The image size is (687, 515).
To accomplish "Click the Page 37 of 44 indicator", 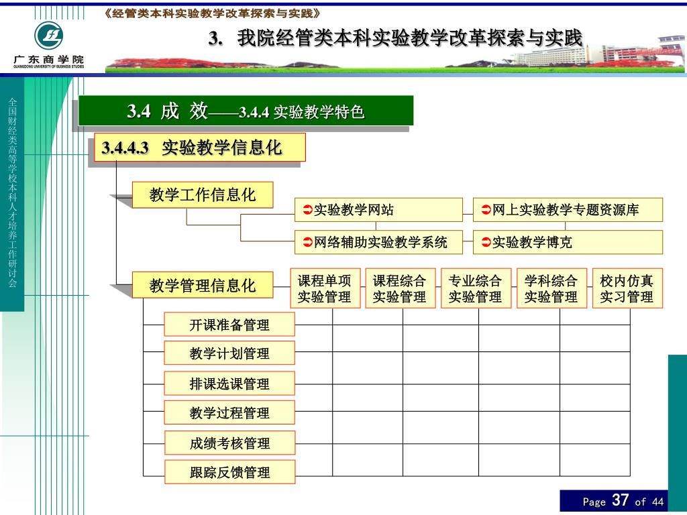I will (x=614, y=500).
